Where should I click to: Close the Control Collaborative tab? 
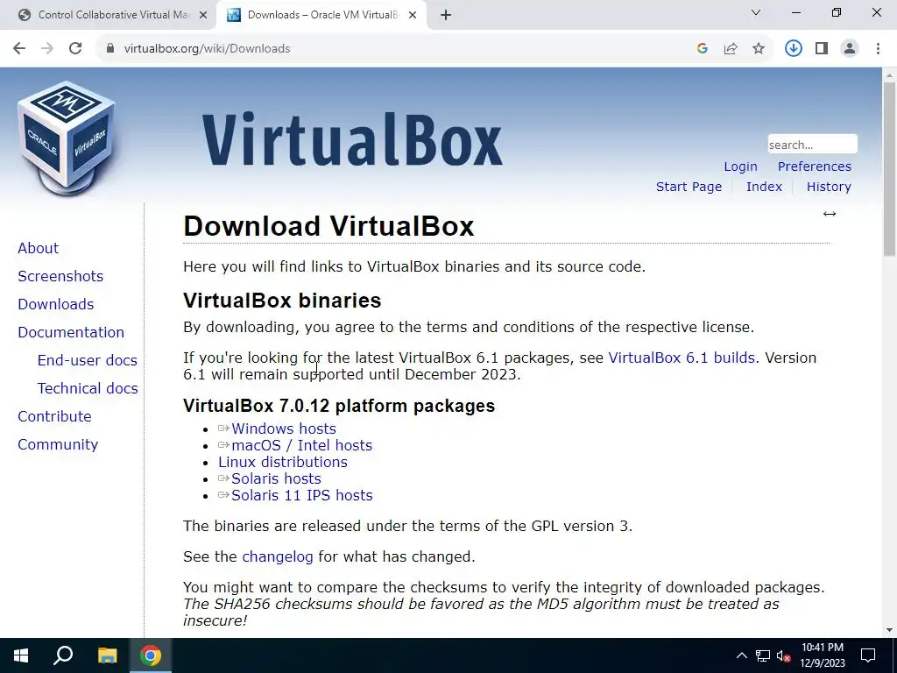click(x=203, y=15)
